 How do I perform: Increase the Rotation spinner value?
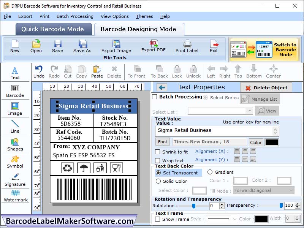tap(222, 204)
